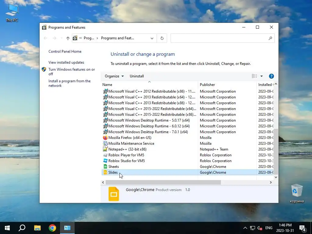Open File Explorer from the taskbar
The width and height of the screenshot is (312, 234).
37,228
